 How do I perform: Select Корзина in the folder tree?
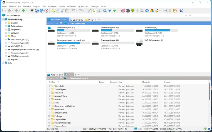[15, 60]
